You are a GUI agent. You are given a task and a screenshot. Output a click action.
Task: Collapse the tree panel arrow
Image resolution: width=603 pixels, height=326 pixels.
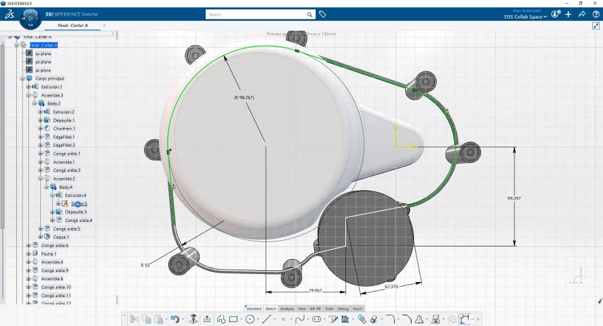[x=113, y=34]
